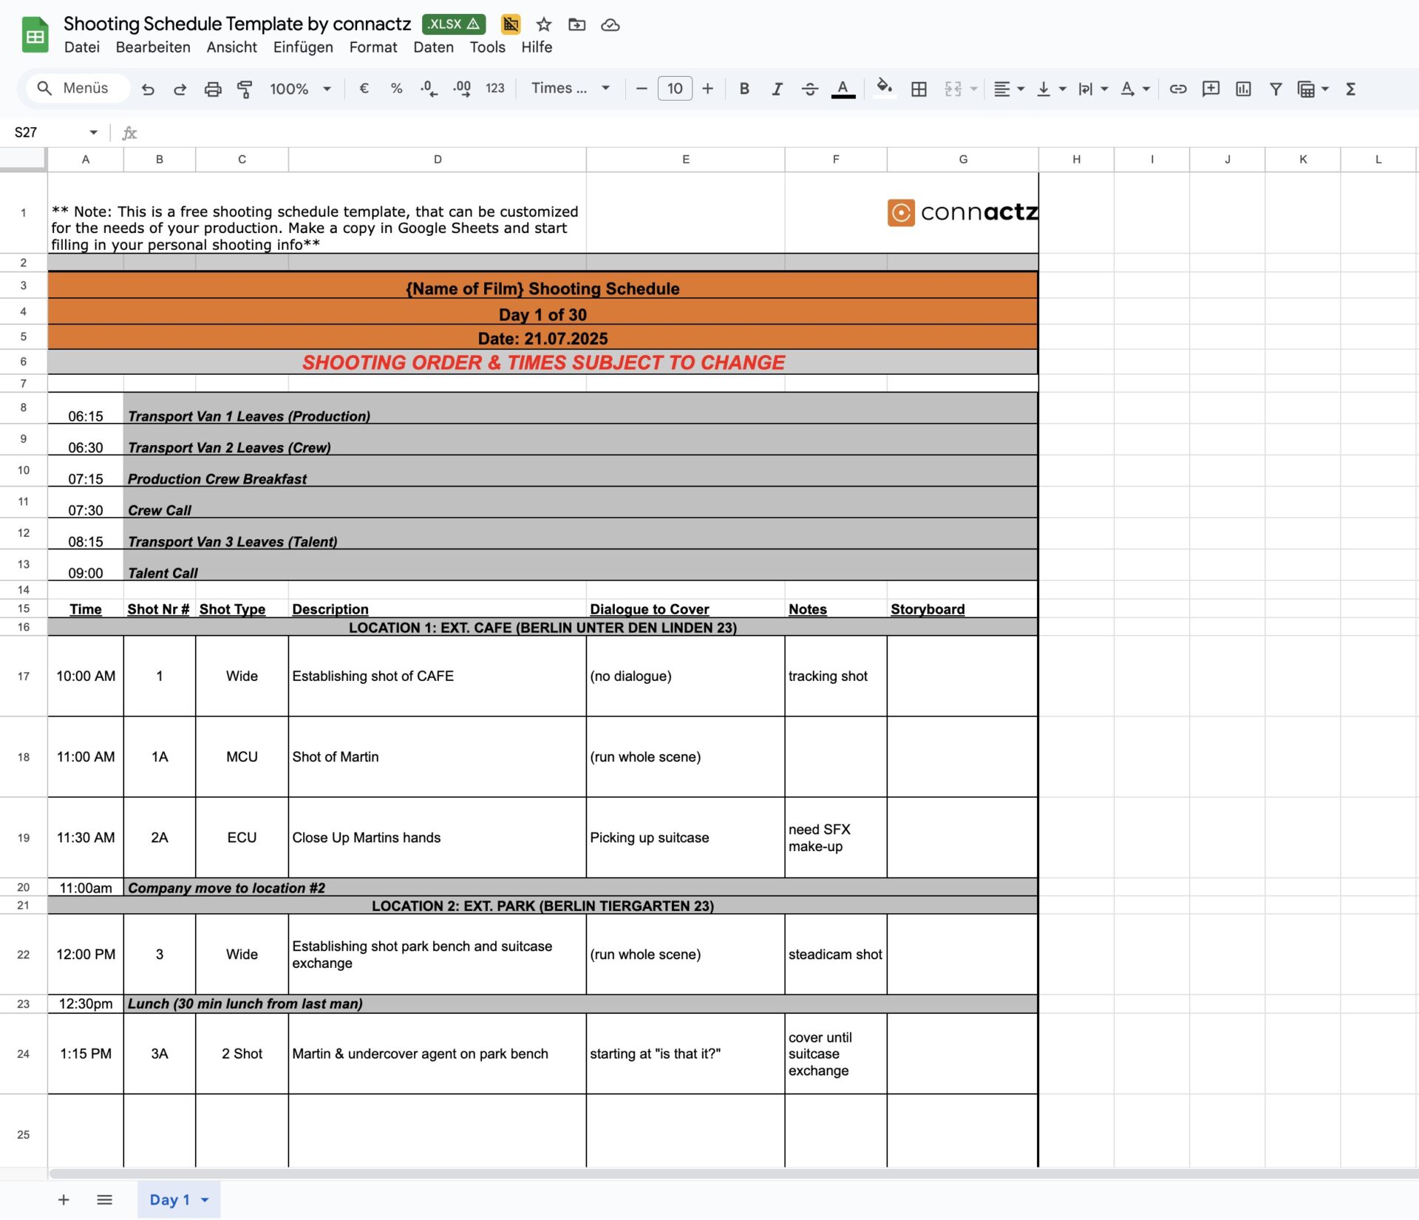Toggle bold formatting
Image resolution: width=1419 pixels, height=1220 pixels.
pyautogui.click(x=744, y=89)
